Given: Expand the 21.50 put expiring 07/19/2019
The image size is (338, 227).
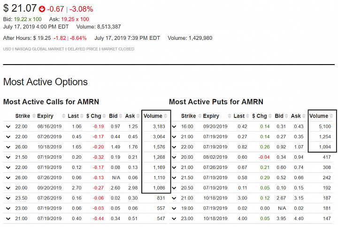Looking at the screenshot, I should (x=174, y=178).
